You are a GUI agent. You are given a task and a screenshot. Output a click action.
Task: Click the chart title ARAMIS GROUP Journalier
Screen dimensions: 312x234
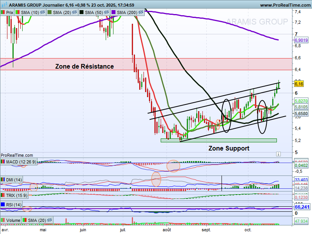[x=37, y=5]
